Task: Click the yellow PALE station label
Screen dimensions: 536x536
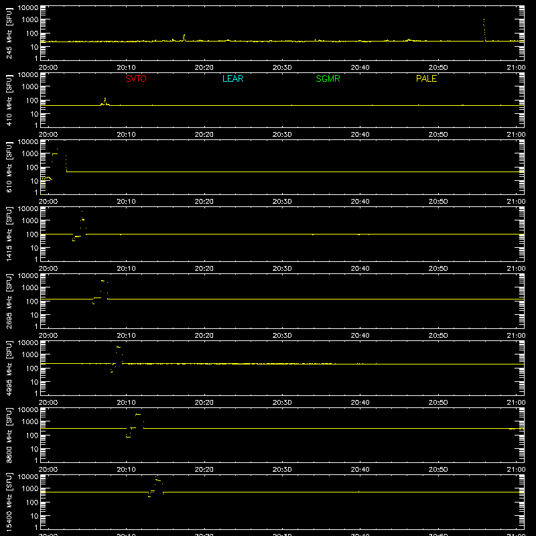Action: tap(426, 78)
